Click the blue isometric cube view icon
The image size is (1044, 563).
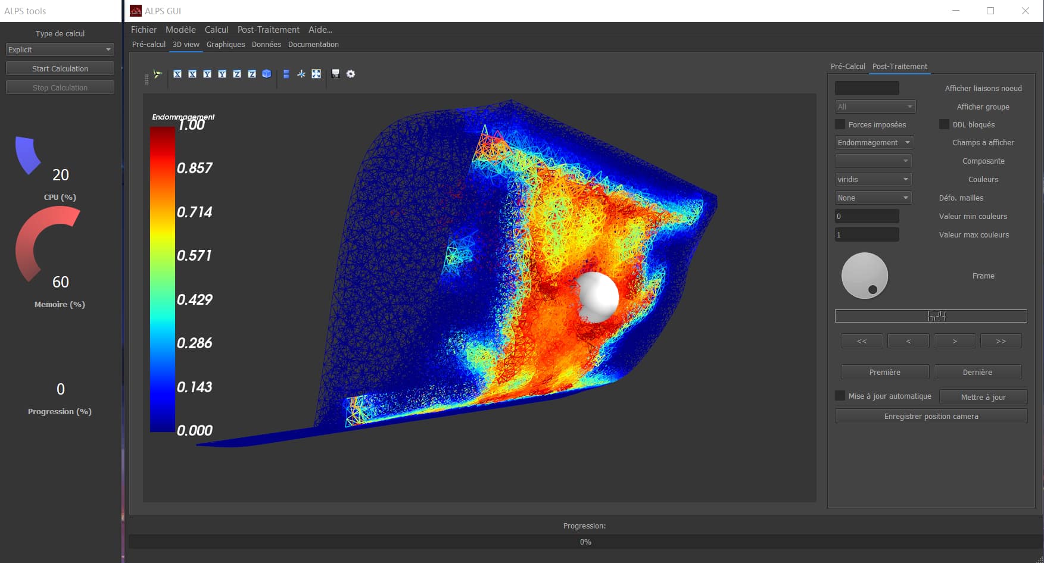tap(267, 74)
